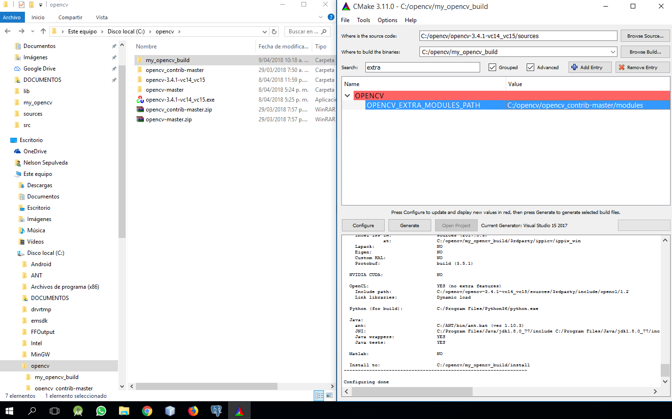Go forward in File Explorer
Image resolution: width=672 pixels, height=419 pixels.
click(21, 31)
